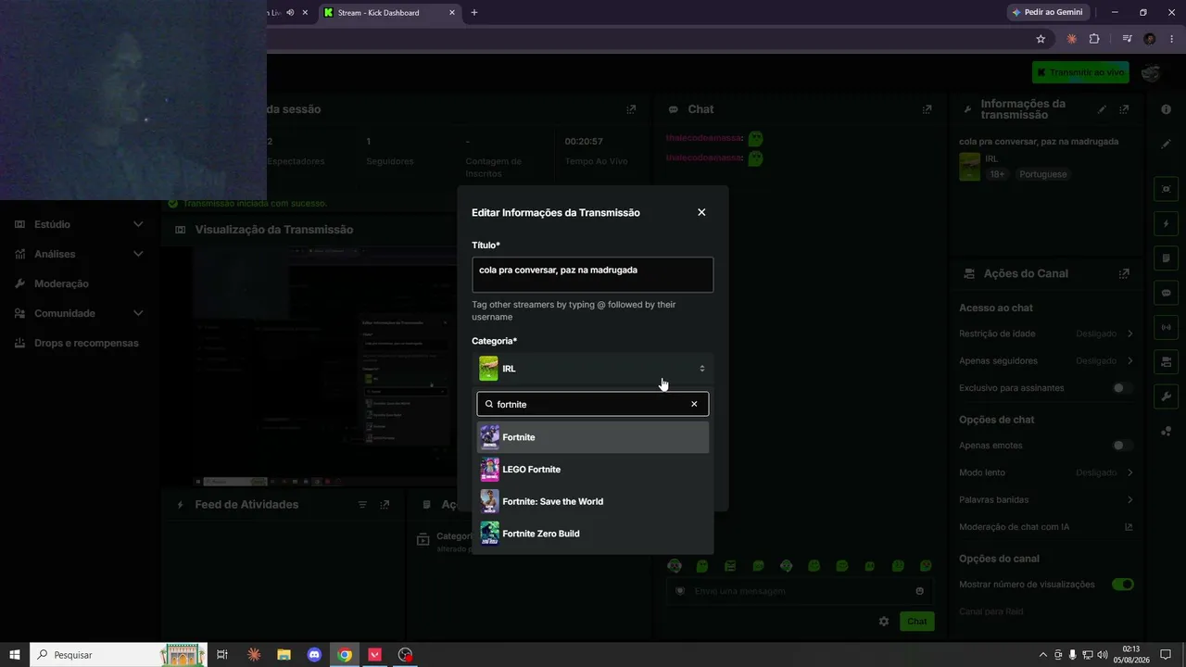1186x667 pixels.
Task: Open the Modo lento setting
Action: pyautogui.click(x=1046, y=472)
